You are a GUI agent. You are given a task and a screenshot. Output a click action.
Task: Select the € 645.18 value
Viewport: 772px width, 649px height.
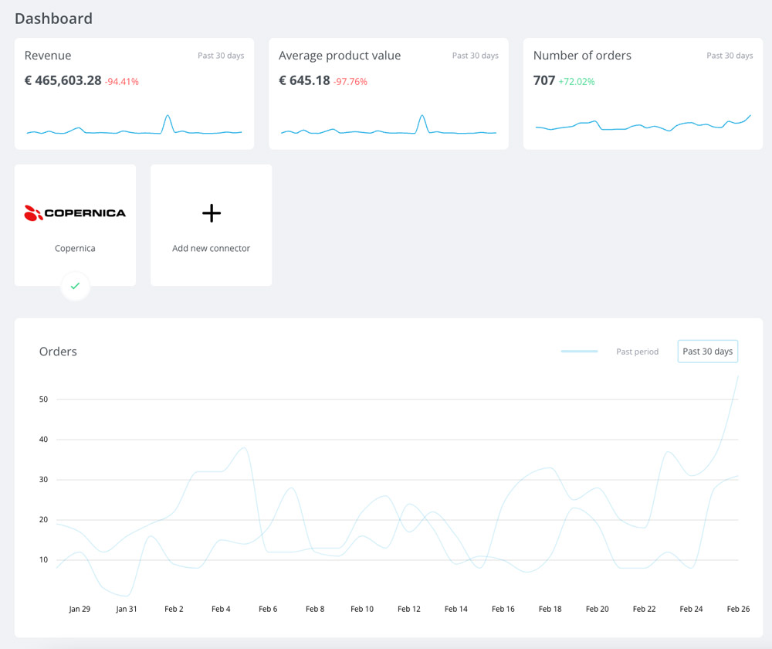[x=304, y=80]
